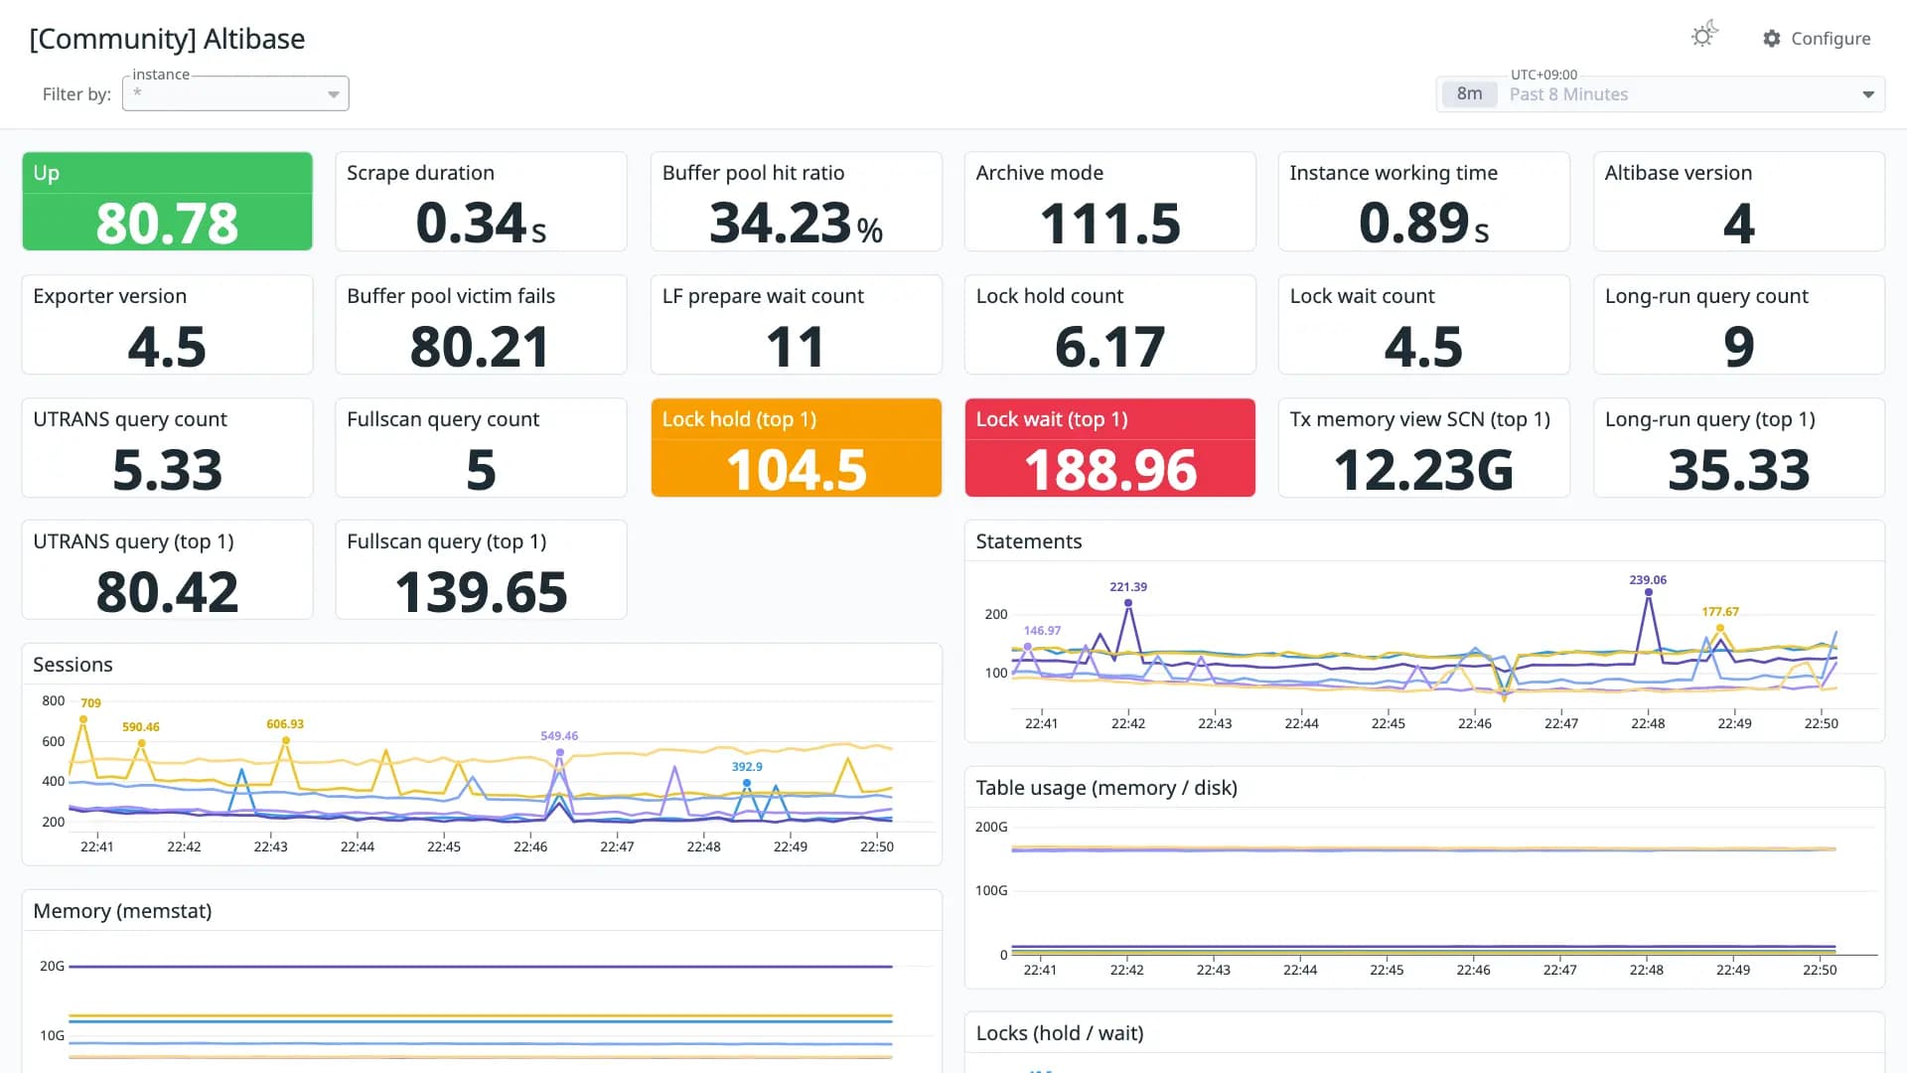Viewport: 1907px width, 1073px height.
Task: Click the Scrape duration value 0.34s
Action: [x=481, y=223]
